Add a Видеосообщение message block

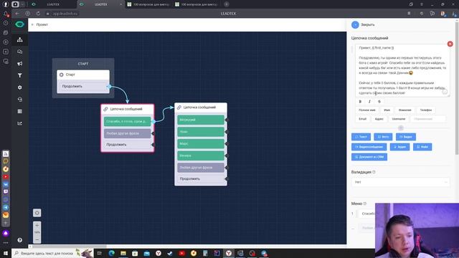click(369, 147)
